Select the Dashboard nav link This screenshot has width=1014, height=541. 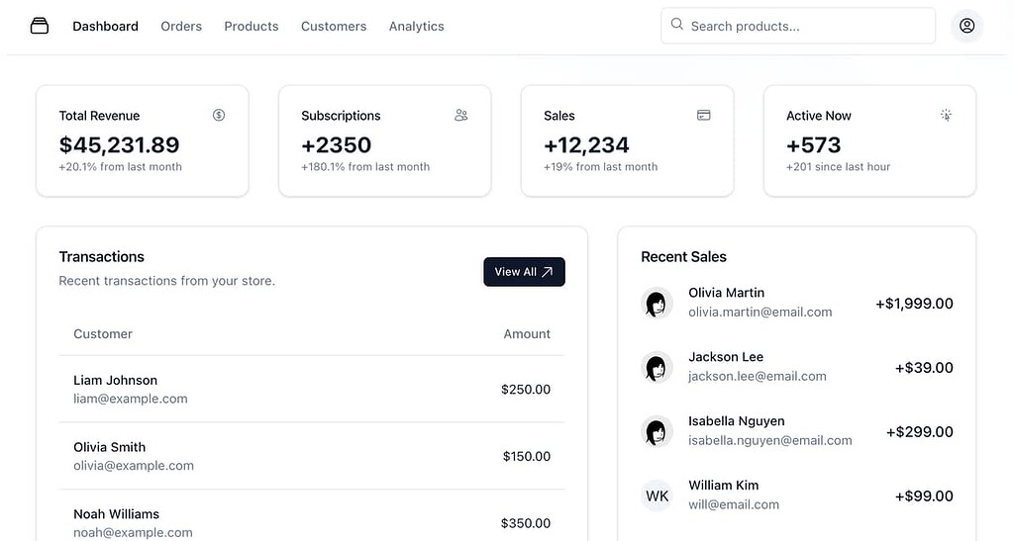click(x=105, y=27)
